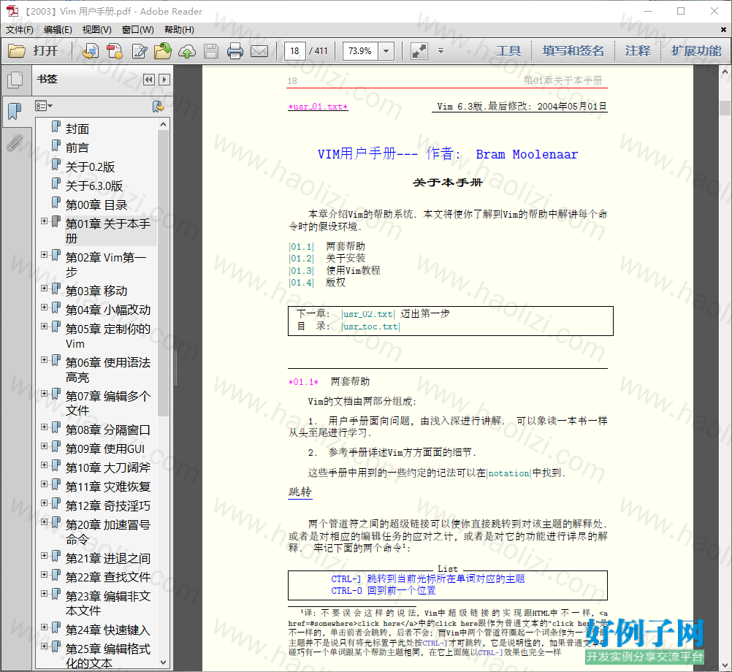Click the cloud upload icon
Image resolution: width=732 pixels, height=672 pixels.
(187, 51)
